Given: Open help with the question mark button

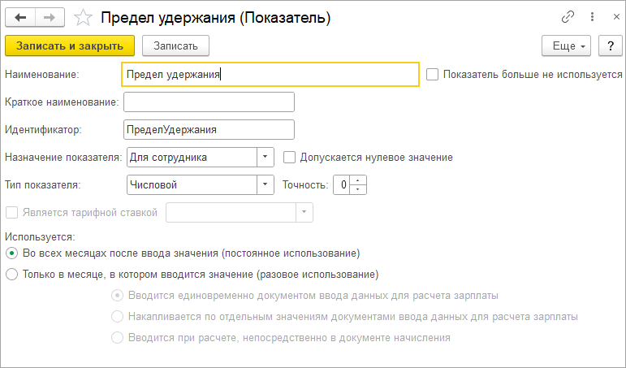Looking at the screenshot, I should tap(611, 46).
